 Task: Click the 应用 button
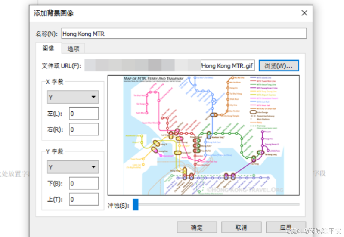tap(286, 228)
